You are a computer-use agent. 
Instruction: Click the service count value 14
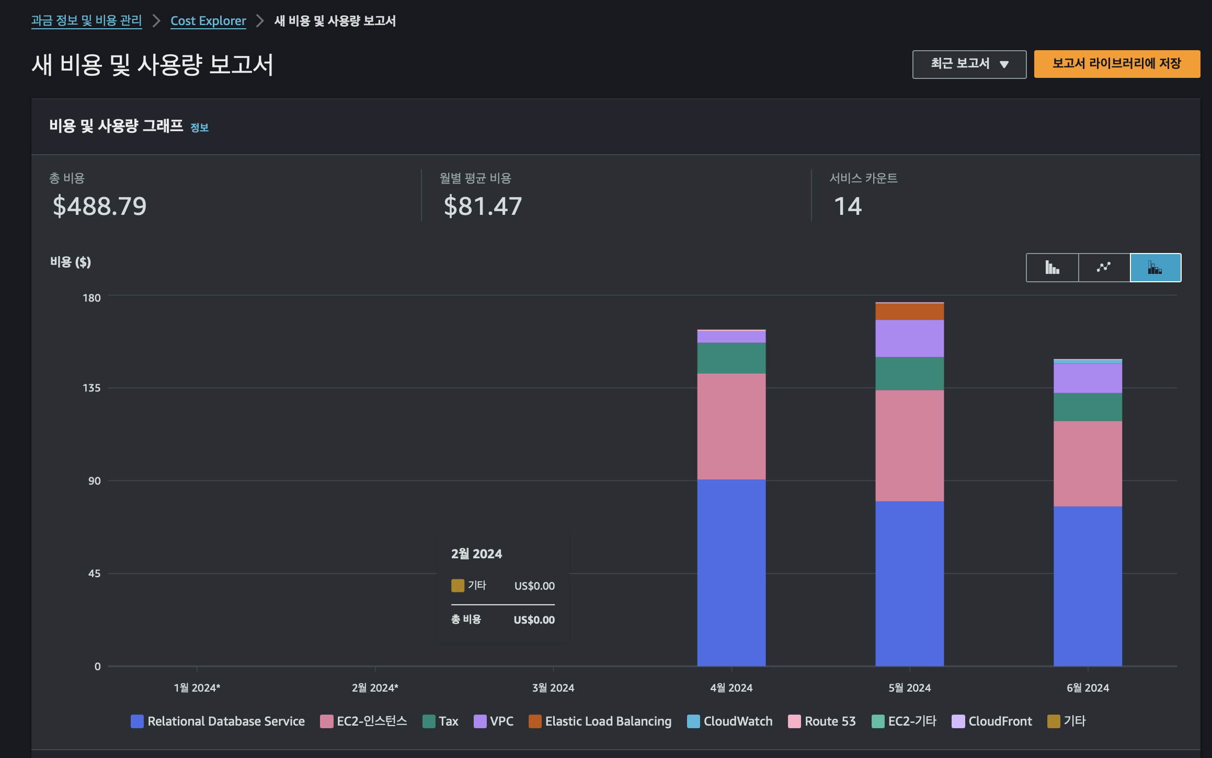click(848, 206)
